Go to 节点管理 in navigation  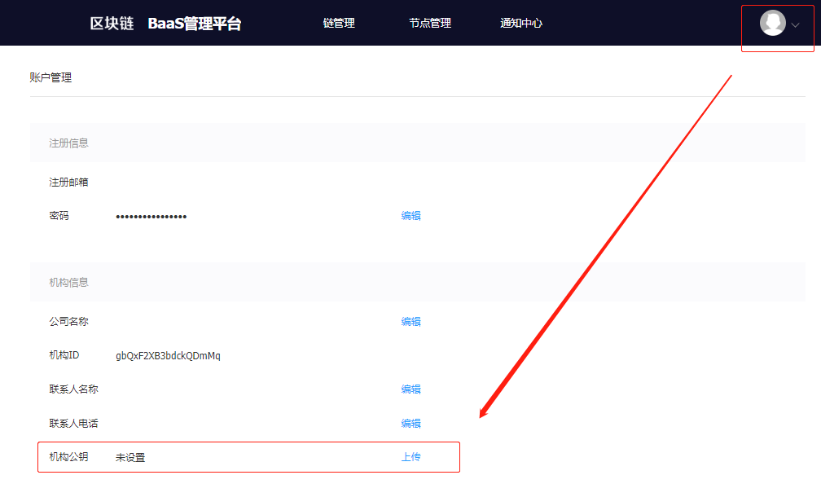(x=430, y=24)
